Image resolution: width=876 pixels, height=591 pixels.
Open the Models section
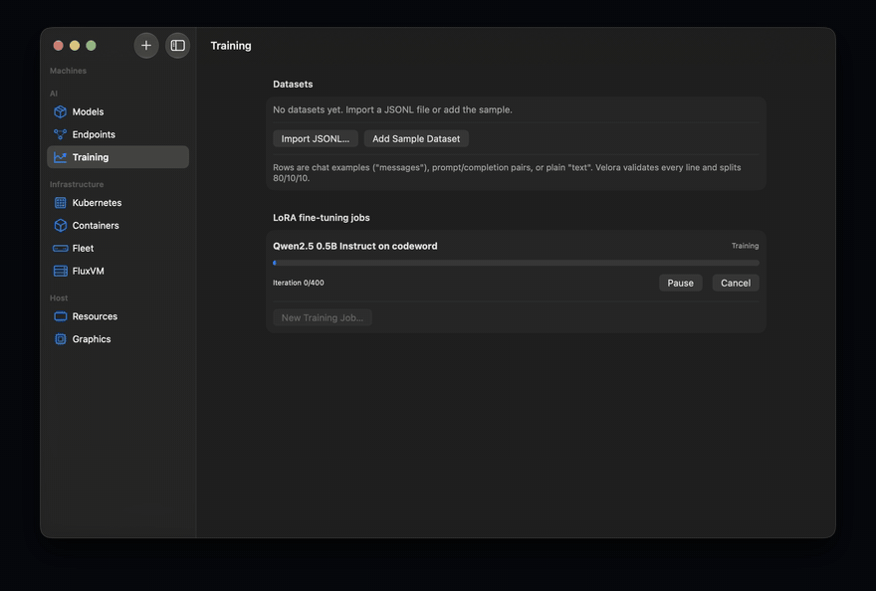(117, 111)
